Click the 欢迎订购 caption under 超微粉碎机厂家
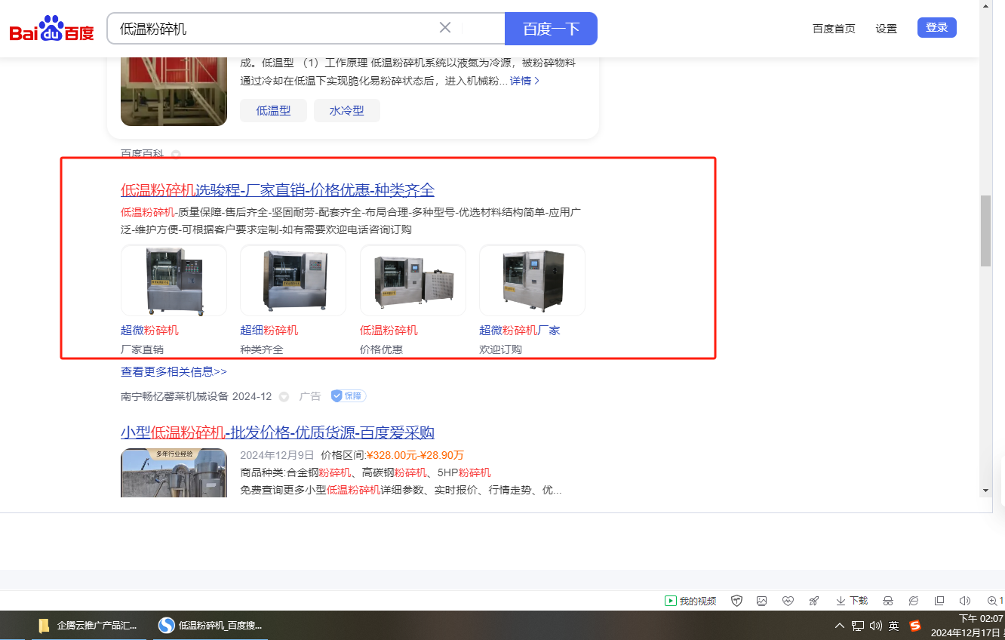The height and width of the screenshot is (640, 1005). [500, 349]
